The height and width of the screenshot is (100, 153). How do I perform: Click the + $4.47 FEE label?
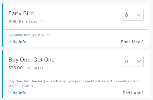tap(35, 22)
